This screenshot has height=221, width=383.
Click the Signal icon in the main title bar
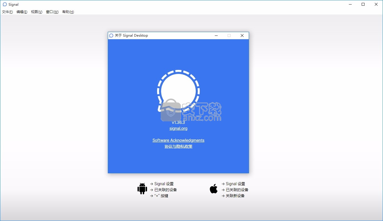tap(5, 4)
